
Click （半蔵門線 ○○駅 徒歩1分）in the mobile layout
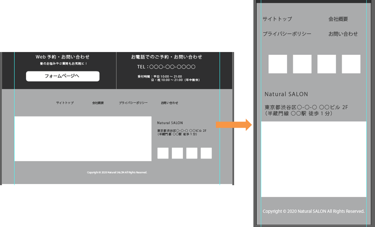pyautogui.click(x=299, y=113)
